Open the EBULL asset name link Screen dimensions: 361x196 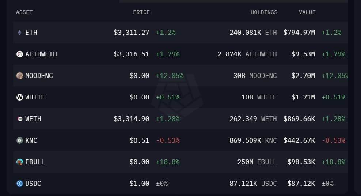(x=35, y=162)
